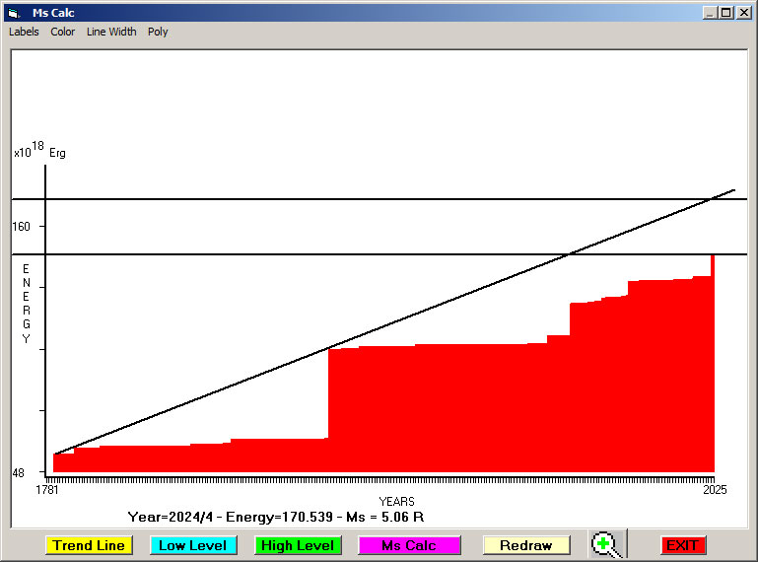Viewport: 758px width, 562px height.
Task: Click the Ms Calc window title icon
Action: [x=14, y=13]
